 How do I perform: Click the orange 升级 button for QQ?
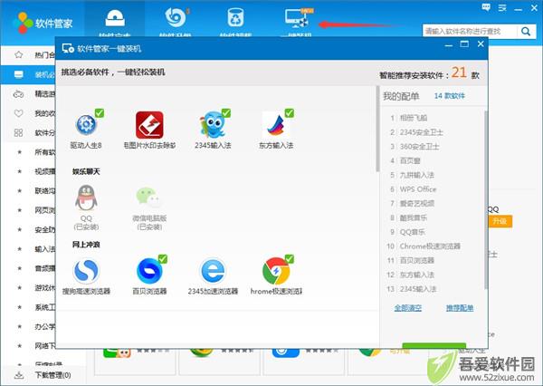500,221
